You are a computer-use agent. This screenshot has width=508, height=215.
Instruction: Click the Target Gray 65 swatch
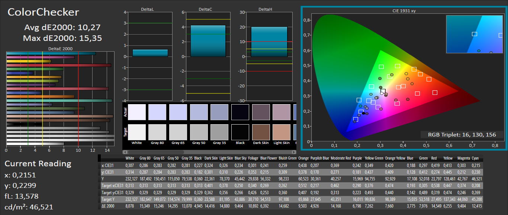[x=178, y=132]
